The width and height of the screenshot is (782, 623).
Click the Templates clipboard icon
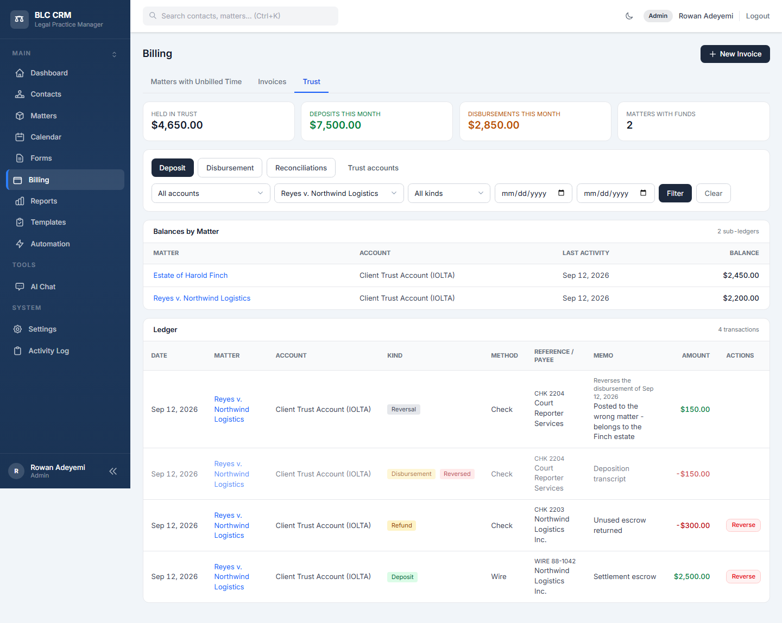pyautogui.click(x=20, y=222)
